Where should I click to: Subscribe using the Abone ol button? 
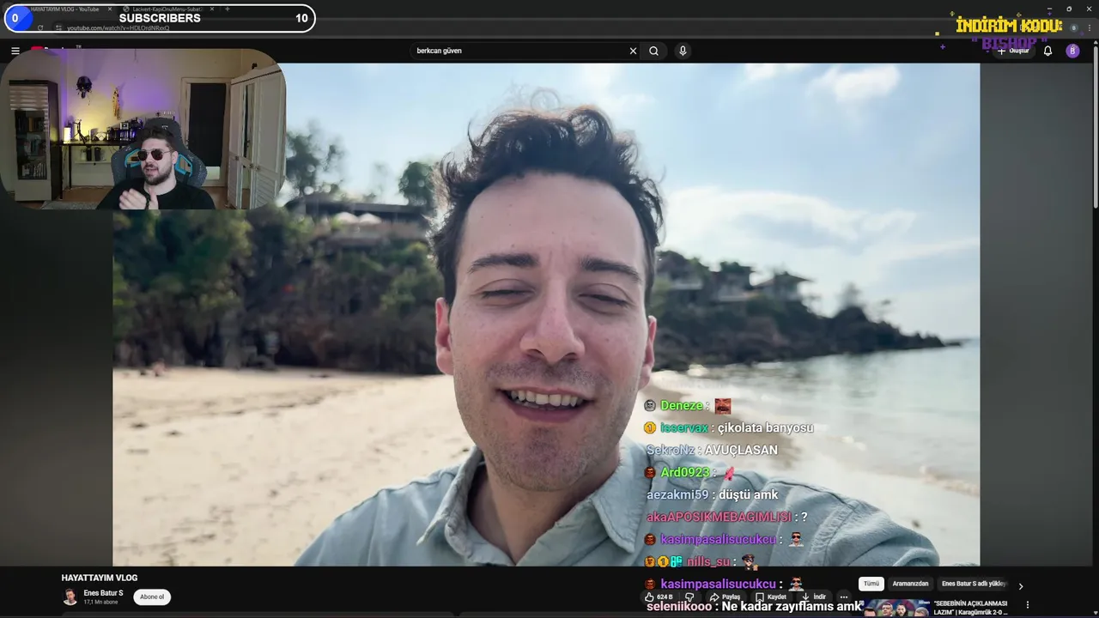(x=152, y=597)
